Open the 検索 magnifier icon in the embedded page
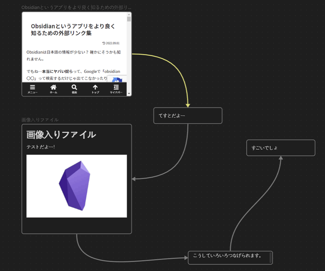Screen dimensions: 325x271 [x=74, y=89]
